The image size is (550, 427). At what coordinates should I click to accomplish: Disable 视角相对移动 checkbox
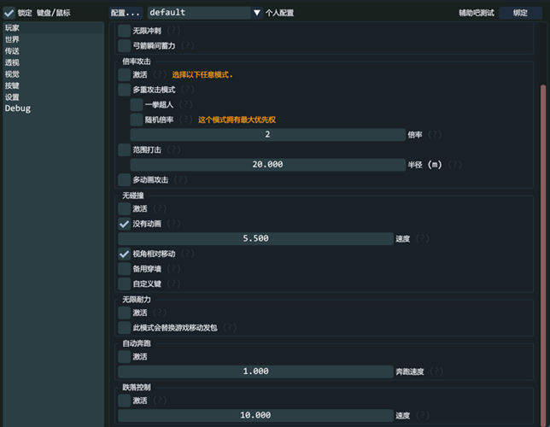(x=125, y=254)
